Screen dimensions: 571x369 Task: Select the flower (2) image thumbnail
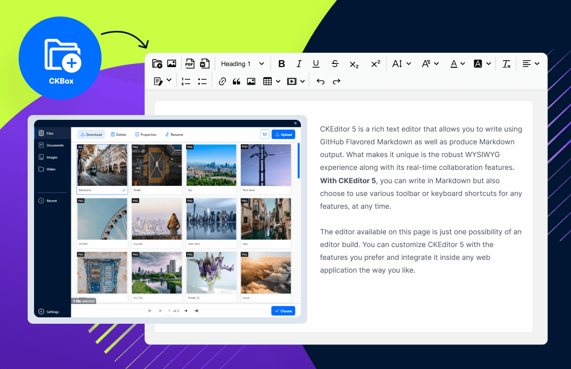212,273
